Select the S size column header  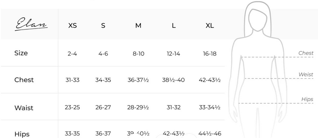click(103, 26)
